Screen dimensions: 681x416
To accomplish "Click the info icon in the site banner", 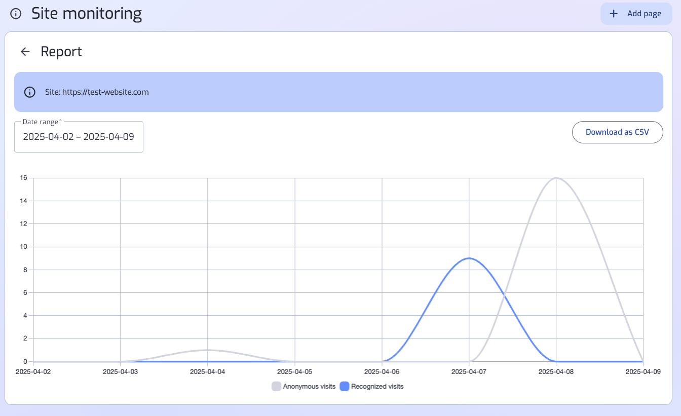I will [x=30, y=92].
